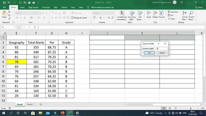Click the Undo arrow icon
The image size is (206, 116).
point(9,3)
